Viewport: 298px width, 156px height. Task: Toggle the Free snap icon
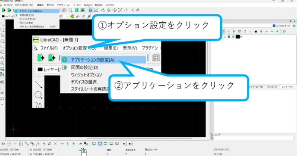point(9,144)
